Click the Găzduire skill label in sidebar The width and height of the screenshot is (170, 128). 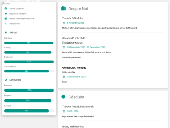[8, 38]
